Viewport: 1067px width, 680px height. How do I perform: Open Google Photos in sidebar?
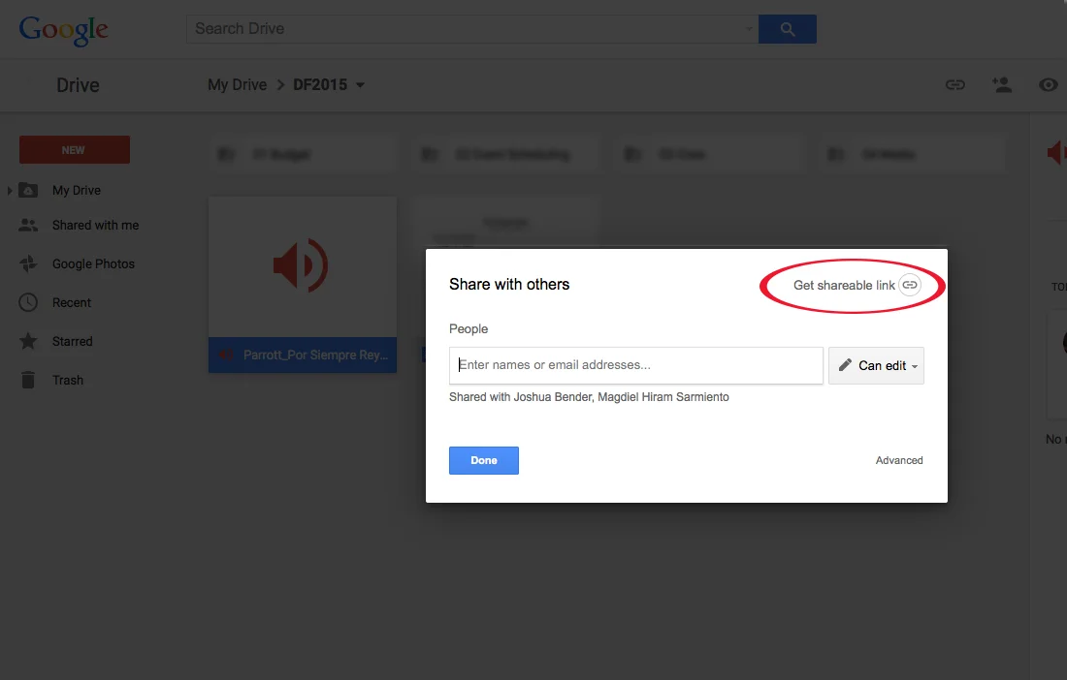pos(93,264)
